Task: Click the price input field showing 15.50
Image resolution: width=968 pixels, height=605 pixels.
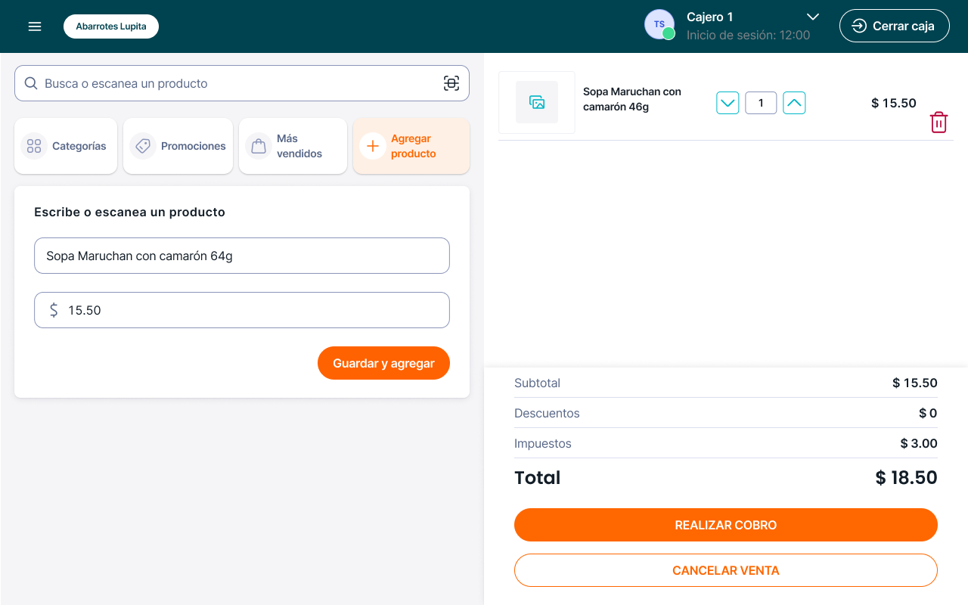Action: [x=242, y=310]
